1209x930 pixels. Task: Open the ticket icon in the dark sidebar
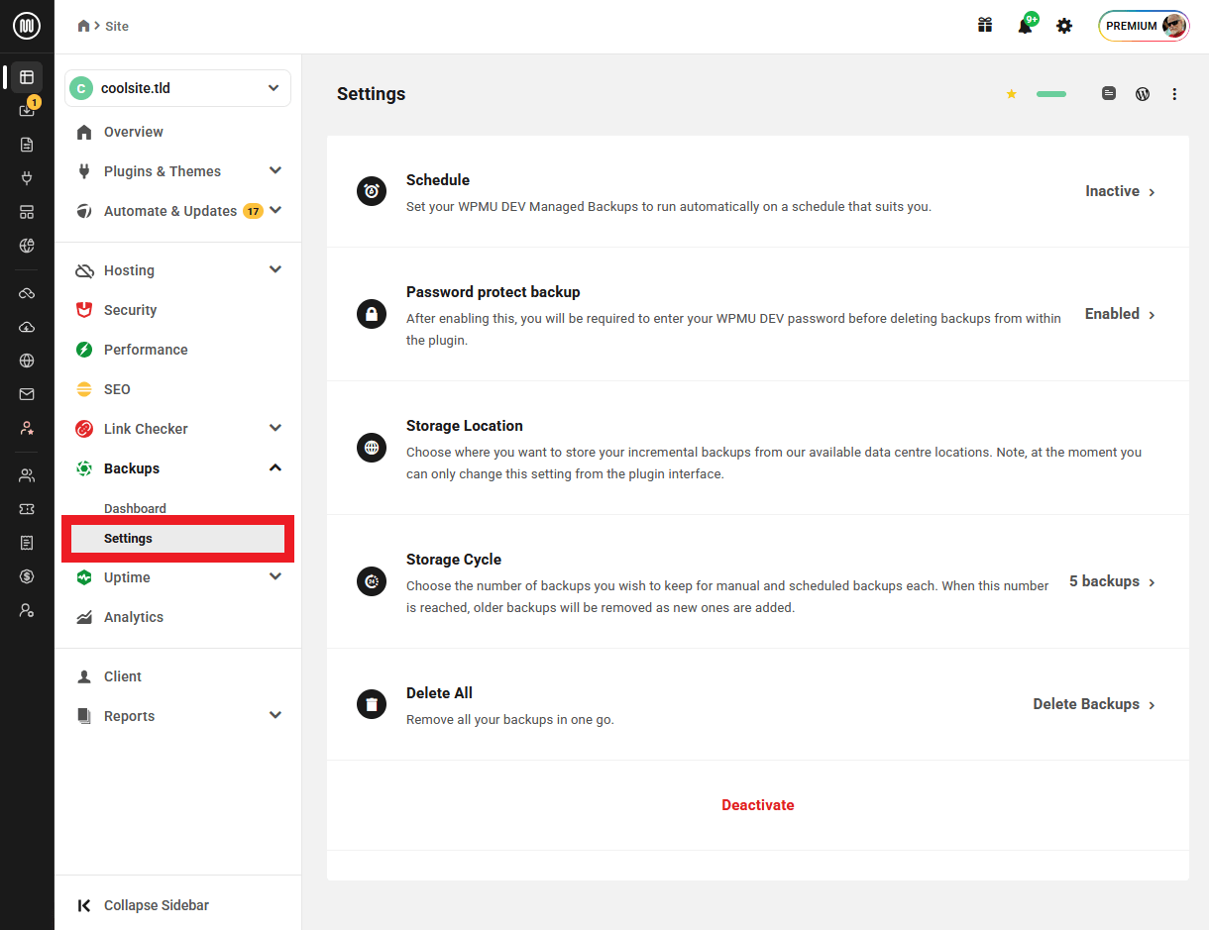tap(27, 509)
